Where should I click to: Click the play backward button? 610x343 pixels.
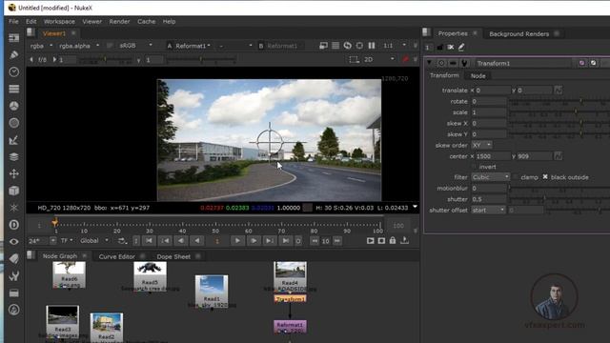[x=197, y=241]
